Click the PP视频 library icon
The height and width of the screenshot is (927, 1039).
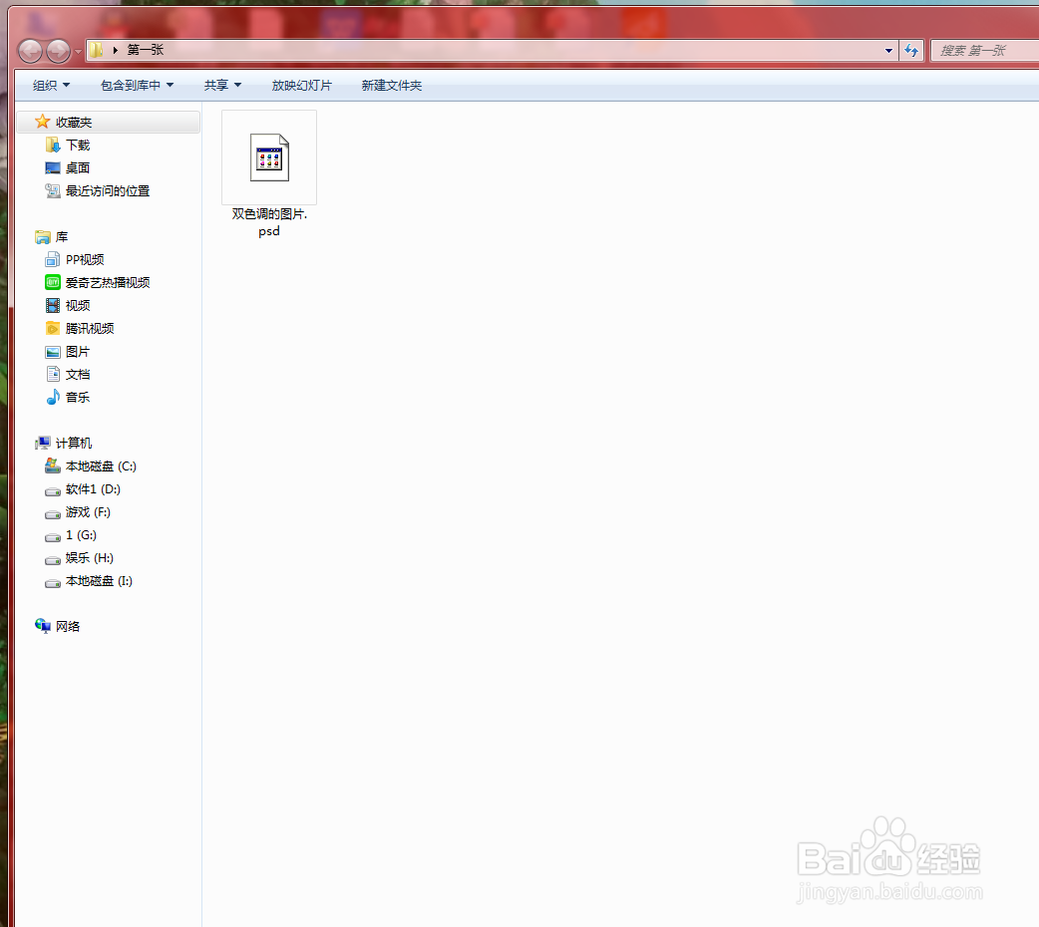point(53,260)
